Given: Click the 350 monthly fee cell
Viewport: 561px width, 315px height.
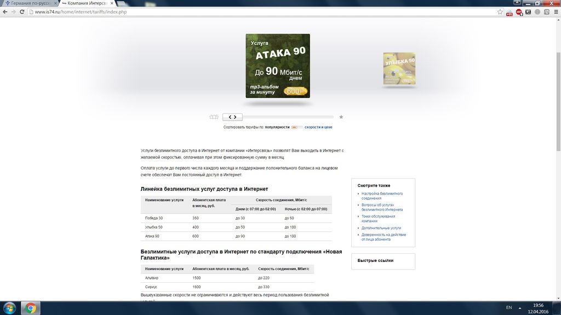Looking at the screenshot, I should [196, 218].
